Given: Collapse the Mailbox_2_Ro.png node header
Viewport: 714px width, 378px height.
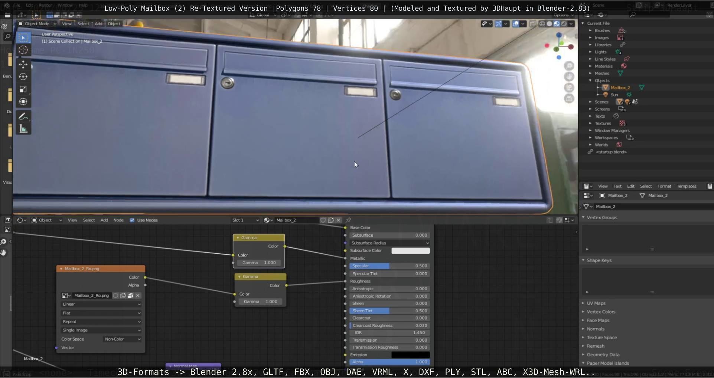Looking at the screenshot, I should pos(61,269).
